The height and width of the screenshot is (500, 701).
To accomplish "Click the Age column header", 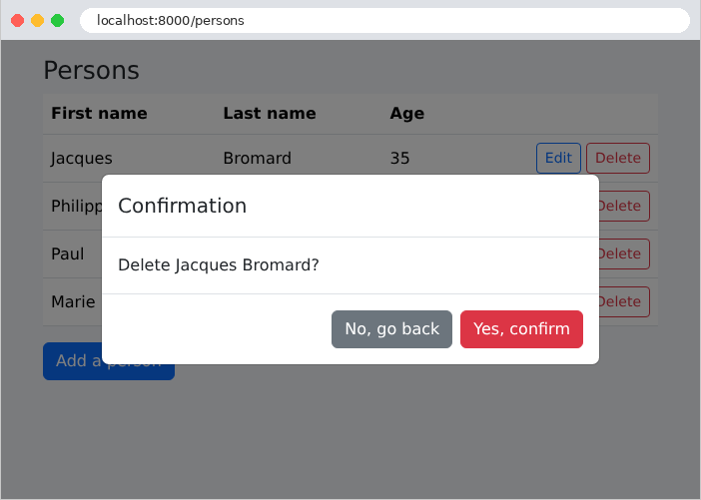I will [x=406, y=114].
